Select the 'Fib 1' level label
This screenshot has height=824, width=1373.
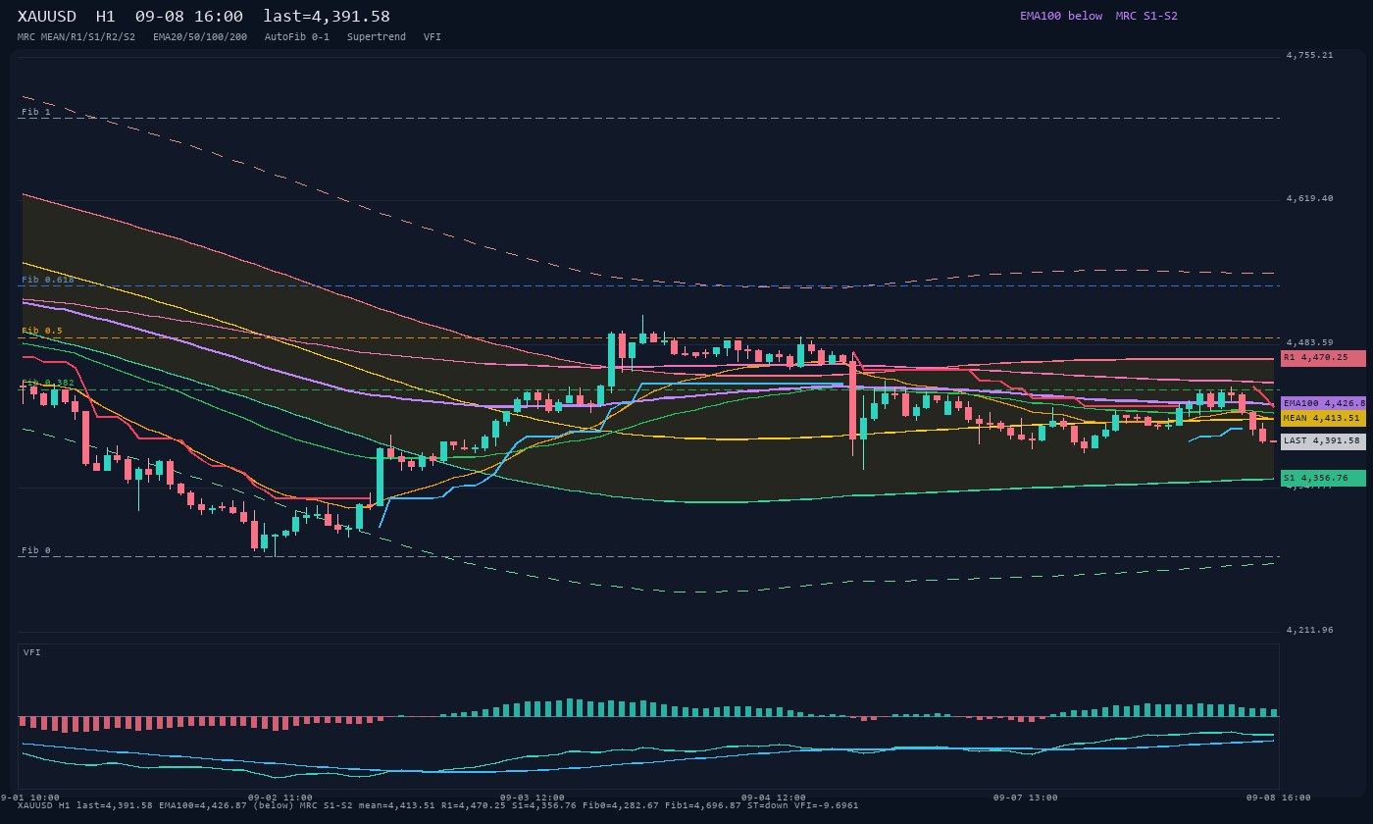point(36,112)
